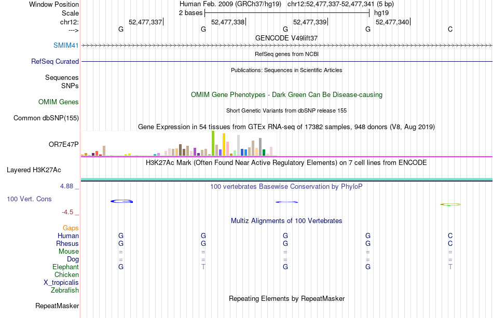The width and height of the screenshot is (493, 318).
Task: Click the Gene Expression in 54 tissues title
Action: click(286, 127)
